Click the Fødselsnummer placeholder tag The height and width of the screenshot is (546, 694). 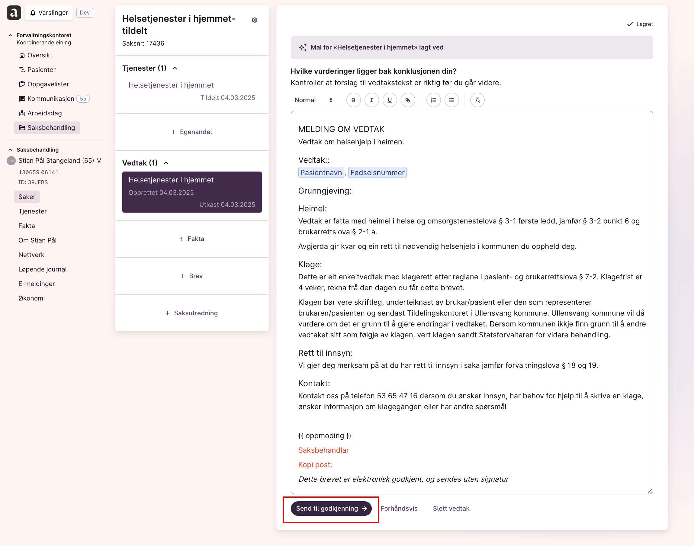coord(377,173)
